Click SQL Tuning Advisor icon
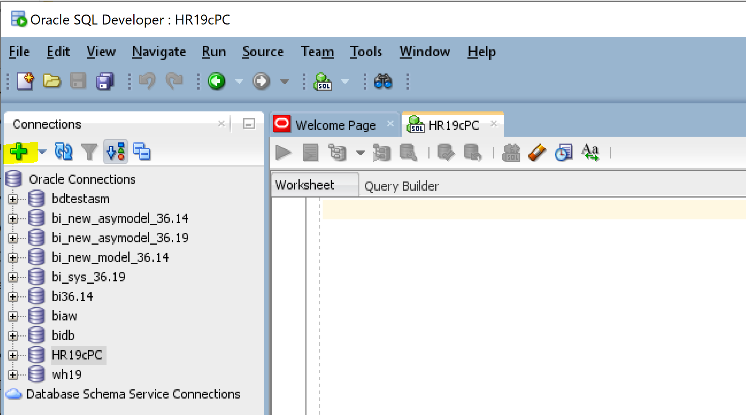 pyautogui.click(x=408, y=152)
